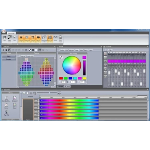The width and height of the screenshot is (150, 150).
Task: Select the Curve effect icon
Action: (6, 106)
